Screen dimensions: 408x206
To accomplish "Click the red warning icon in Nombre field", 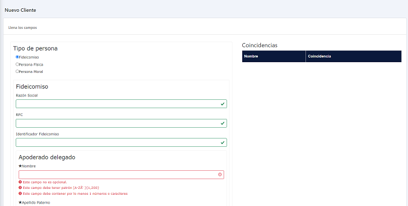I will click(x=220, y=175).
